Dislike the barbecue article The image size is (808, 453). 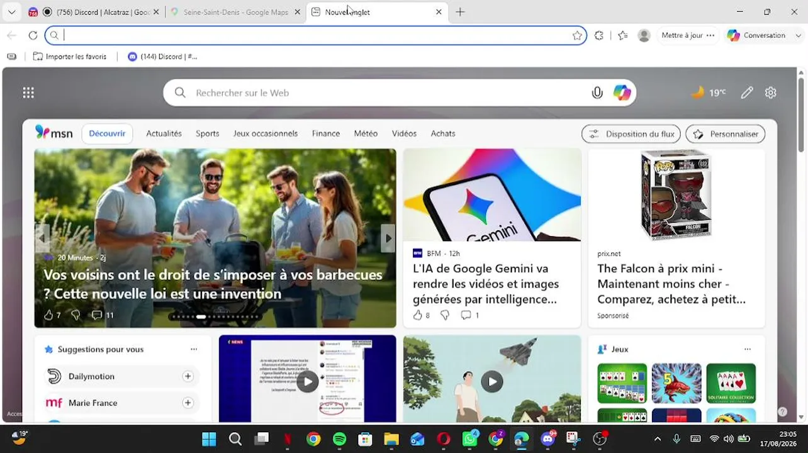pyautogui.click(x=76, y=315)
